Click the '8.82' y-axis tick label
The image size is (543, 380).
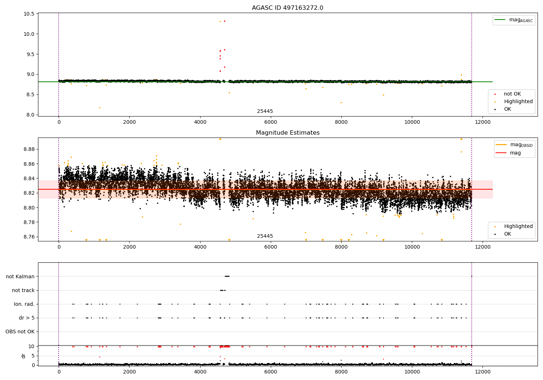(29, 193)
